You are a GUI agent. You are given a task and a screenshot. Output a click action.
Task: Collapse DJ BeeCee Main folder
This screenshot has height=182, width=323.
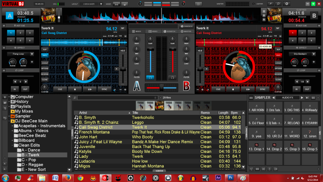(x=9, y=121)
